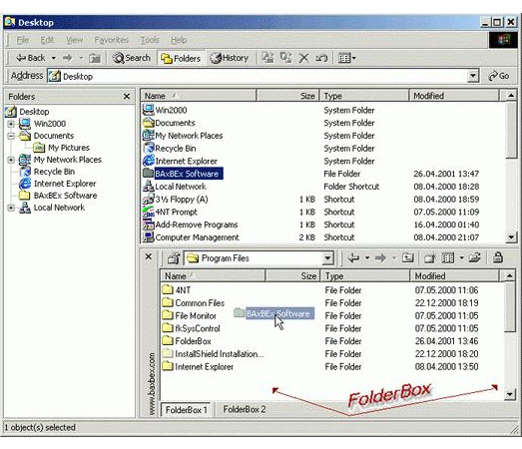Click the Delete X icon in the toolbar
Image resolution: width=522 pixels, height=449 pixels.
point(303,58)
